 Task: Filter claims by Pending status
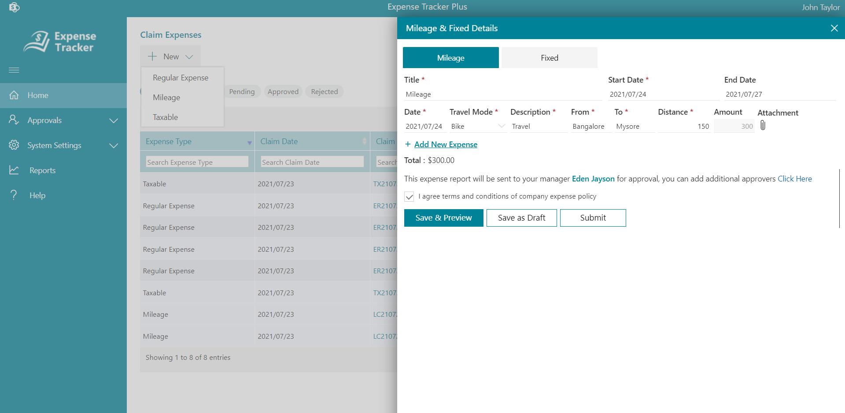click(x=242, y=91)
